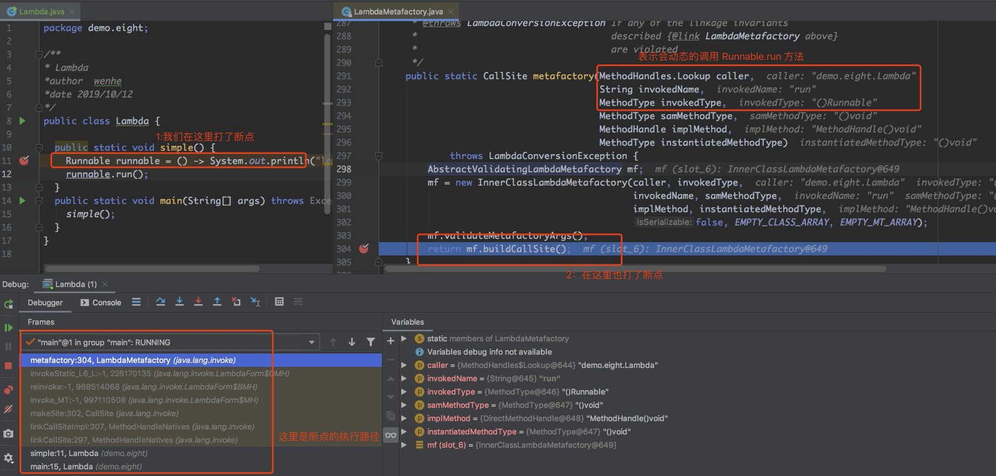Click the Step Over button

click(161, 302)
